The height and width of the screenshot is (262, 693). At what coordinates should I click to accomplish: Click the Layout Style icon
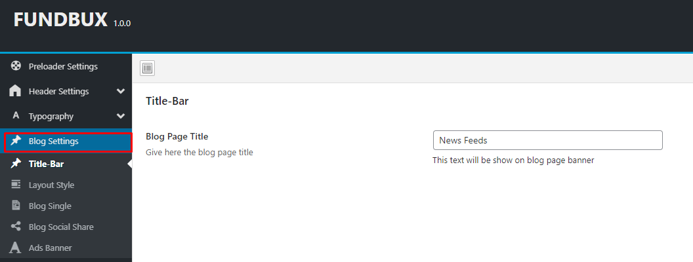16,184
